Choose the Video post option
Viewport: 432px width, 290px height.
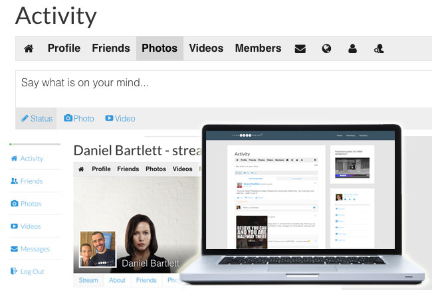(x=120, y=118)
